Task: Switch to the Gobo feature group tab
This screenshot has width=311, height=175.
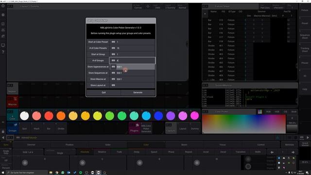Action: pos(108,145)
